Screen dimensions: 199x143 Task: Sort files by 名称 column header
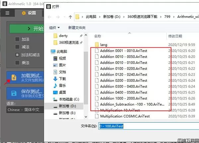pyautogui.click(x=98, y=36)
